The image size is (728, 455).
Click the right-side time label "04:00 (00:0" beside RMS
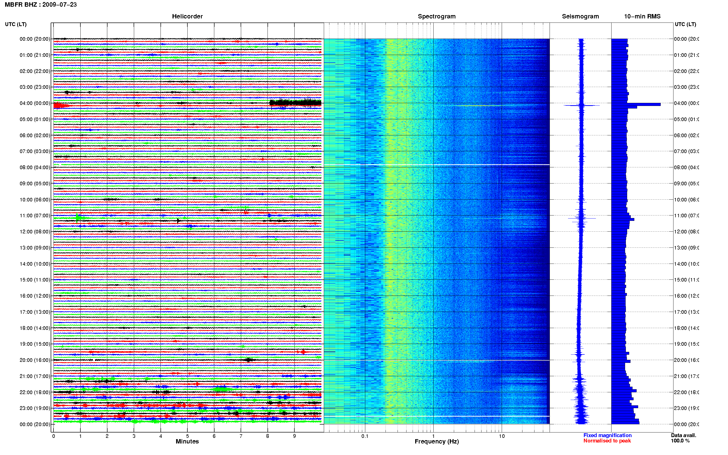687,103
